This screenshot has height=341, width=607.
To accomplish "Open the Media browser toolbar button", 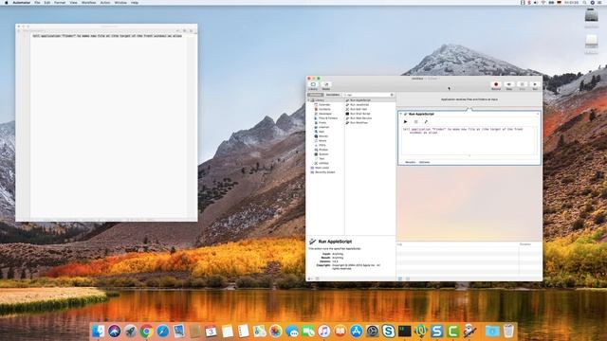I will pos(326,85).
